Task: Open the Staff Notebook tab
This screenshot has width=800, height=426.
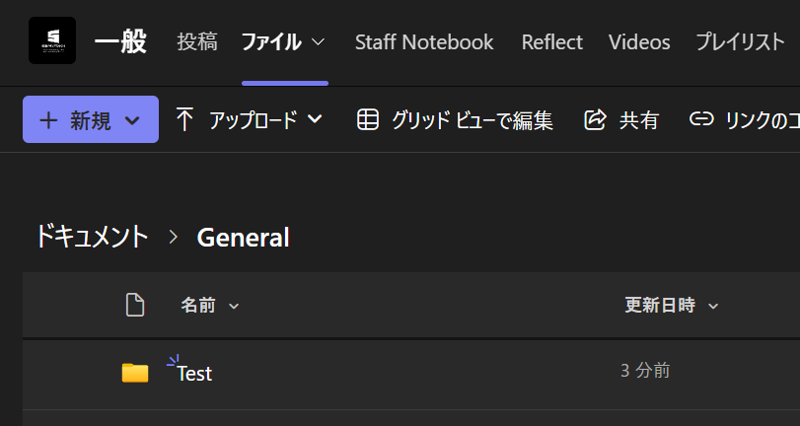Action: [424, 42]
